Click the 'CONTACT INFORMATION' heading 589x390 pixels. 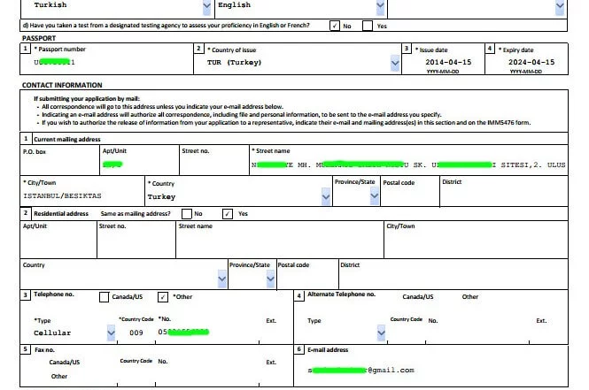(62, 85)
